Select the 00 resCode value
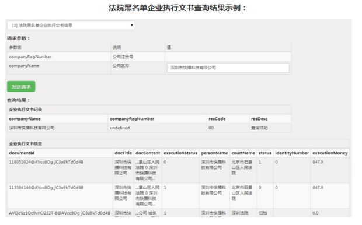The width and height of the screenshot is (362, 225). (211, 128)
